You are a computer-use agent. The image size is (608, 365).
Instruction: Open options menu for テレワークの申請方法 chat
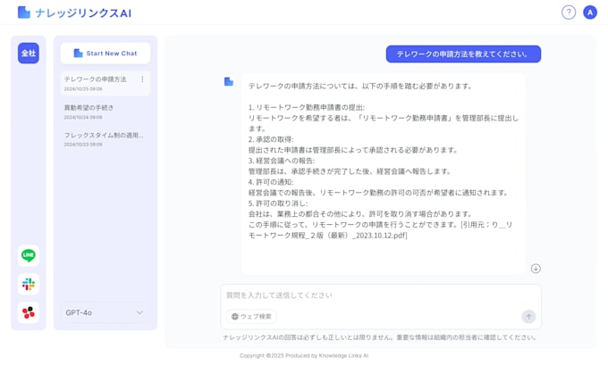coord(142,79)
